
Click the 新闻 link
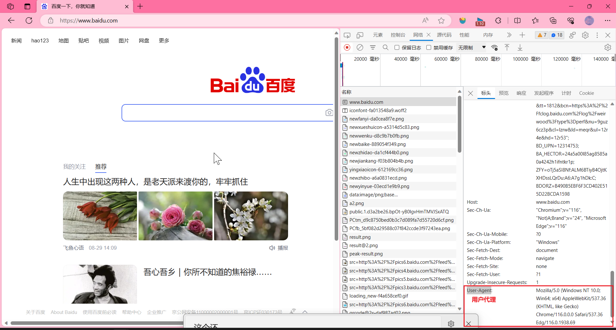pos(16,40)
